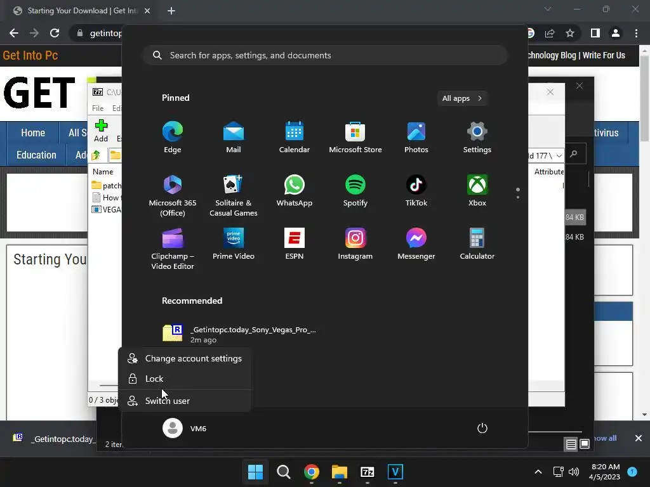Open Clipchamp Video Editor

coord(173,249)
